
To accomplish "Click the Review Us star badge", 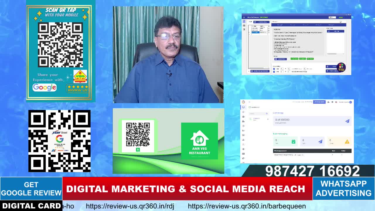I will pos(78,88).
